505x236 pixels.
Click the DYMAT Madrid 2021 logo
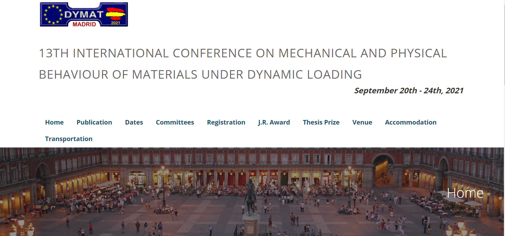[x=84, y=14]
